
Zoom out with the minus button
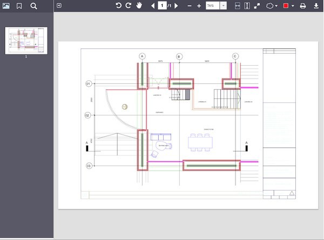click(x=189, y=6)
